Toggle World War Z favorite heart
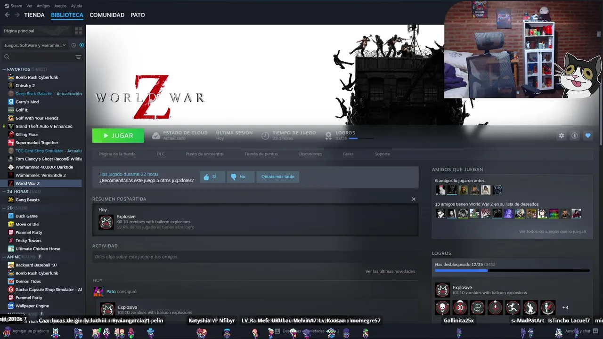 588,136
